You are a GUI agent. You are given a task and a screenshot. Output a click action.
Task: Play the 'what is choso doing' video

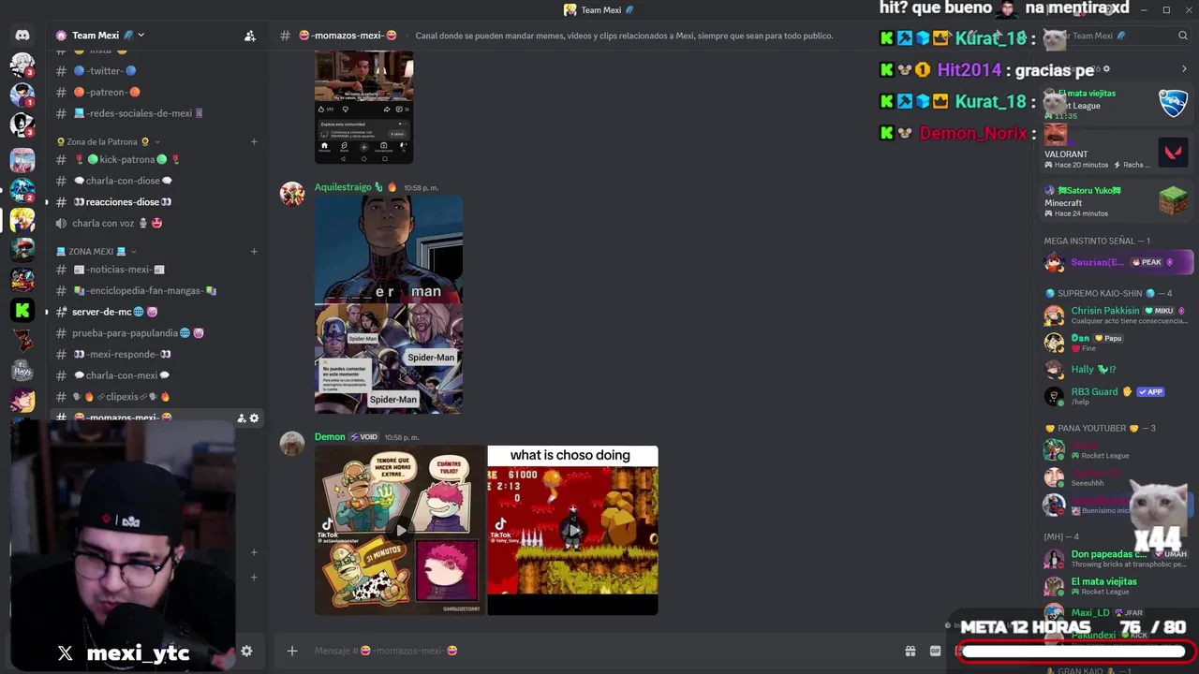click(572, 530)
